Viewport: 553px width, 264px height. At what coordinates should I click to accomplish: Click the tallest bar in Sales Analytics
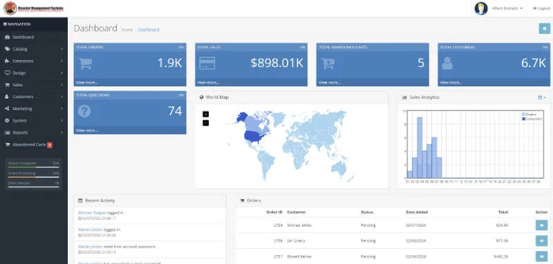[x=420, y=147]
